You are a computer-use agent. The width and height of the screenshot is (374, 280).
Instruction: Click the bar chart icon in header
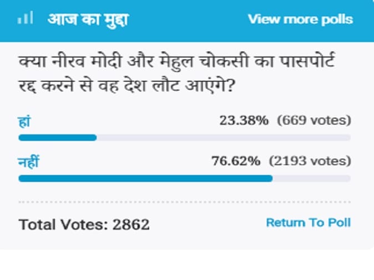[x=25, y=19]
